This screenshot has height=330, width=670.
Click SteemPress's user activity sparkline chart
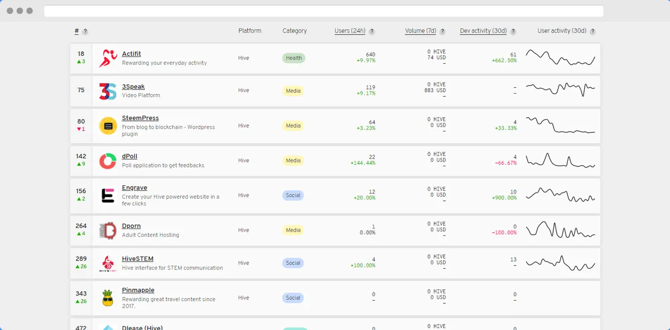click(x=561, y=125)
